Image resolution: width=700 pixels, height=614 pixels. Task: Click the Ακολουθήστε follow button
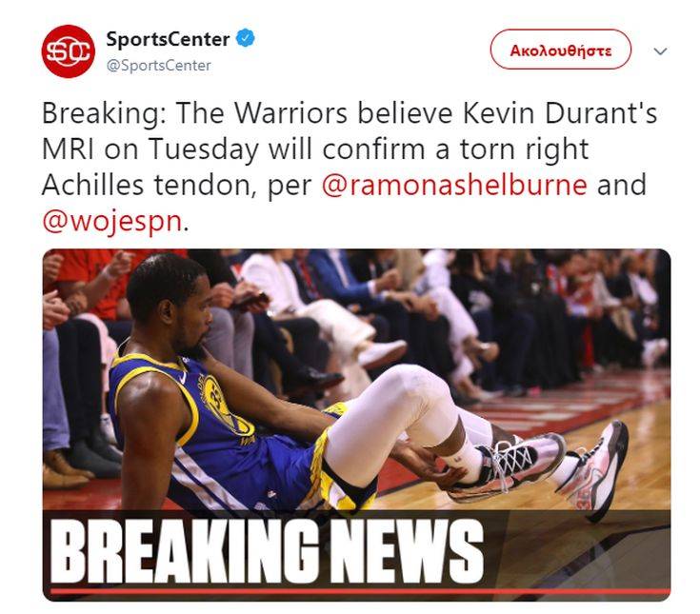561,50
